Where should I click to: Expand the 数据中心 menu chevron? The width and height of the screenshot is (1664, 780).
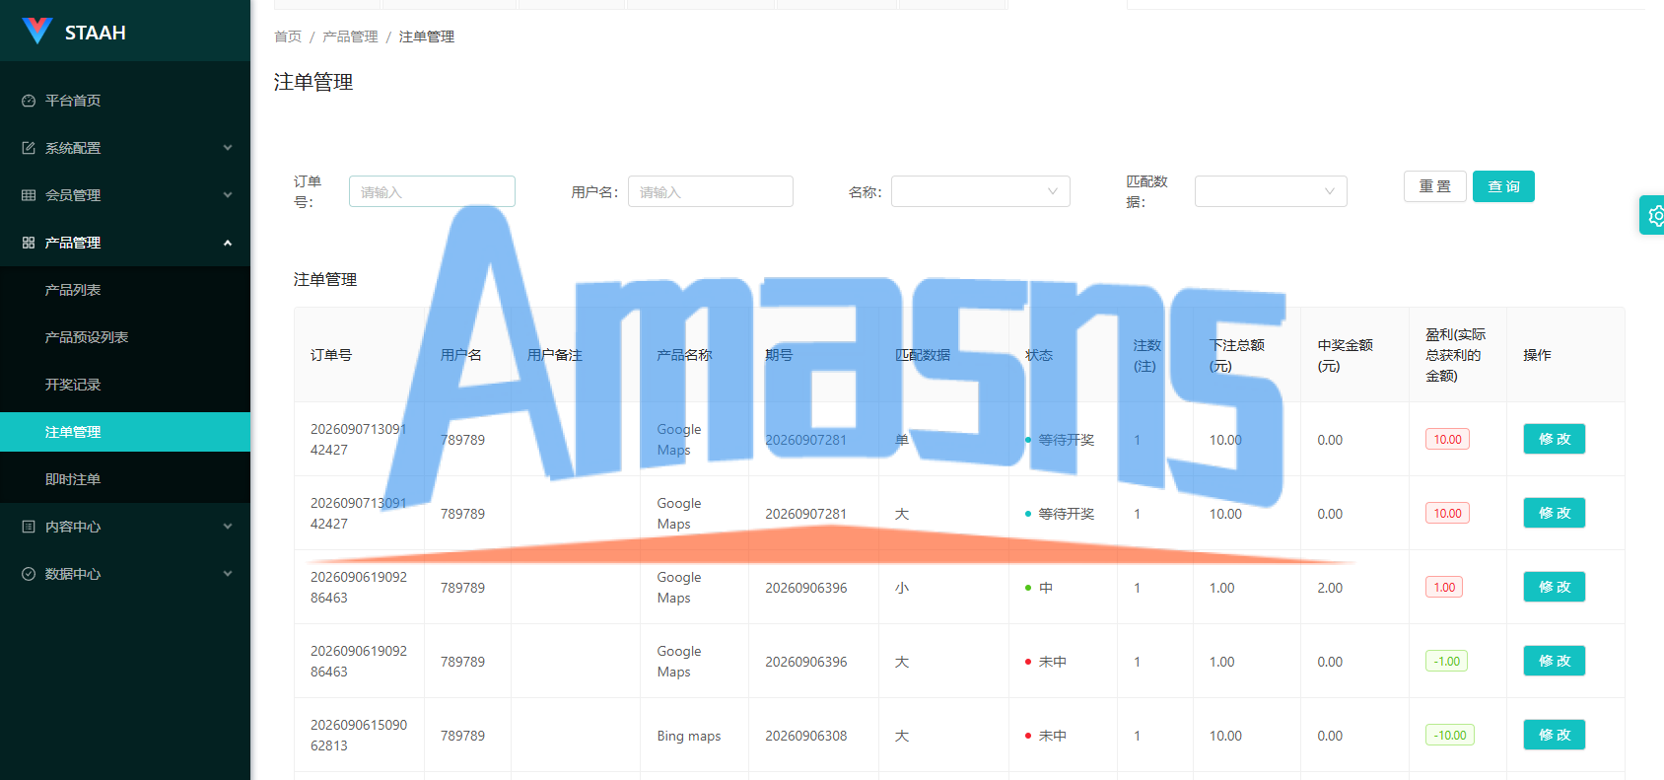(228, 574)
